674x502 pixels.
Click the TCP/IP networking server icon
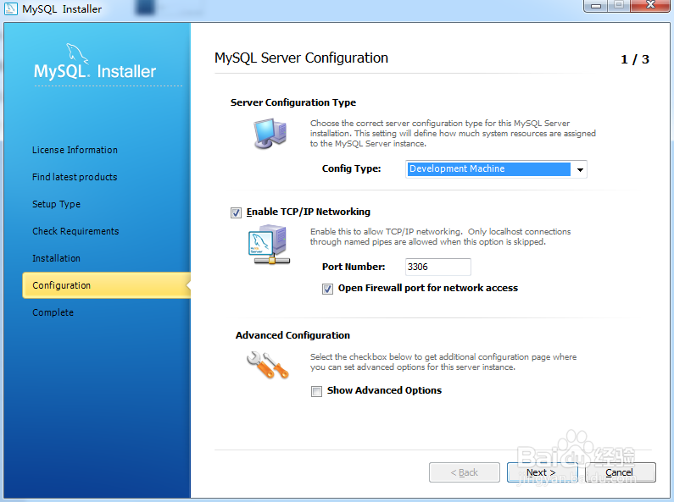(x=270, y=245)
